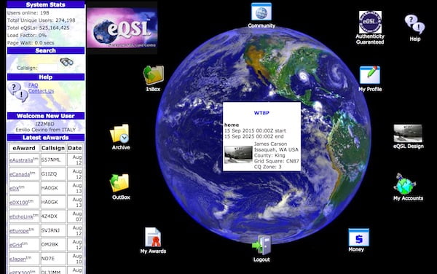The image size is (437, 274).
Task: Open the OutBox folder icon
Action: [x=119, y=183]
